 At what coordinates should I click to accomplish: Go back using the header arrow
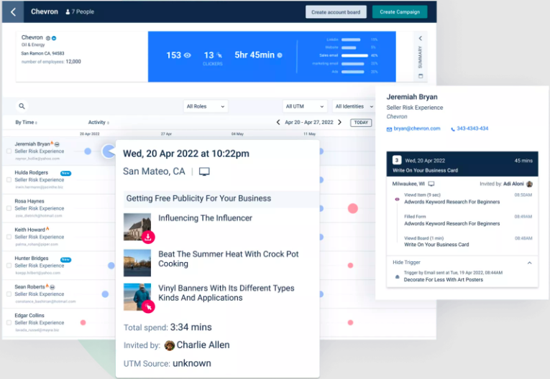[13, 12]
